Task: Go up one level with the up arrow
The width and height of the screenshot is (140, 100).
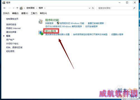Action: pos(17,8)
